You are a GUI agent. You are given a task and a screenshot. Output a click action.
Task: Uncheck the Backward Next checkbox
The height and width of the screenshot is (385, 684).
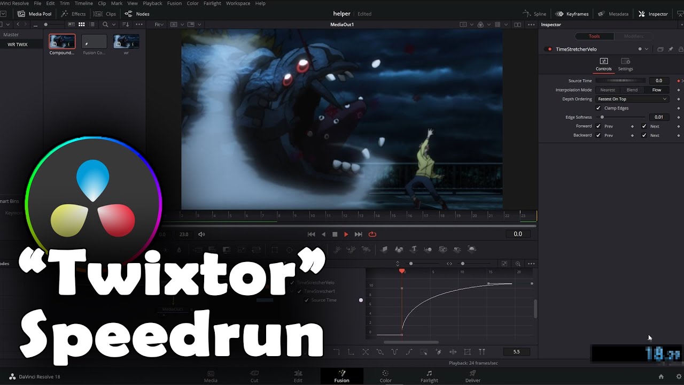coord(644,135)
